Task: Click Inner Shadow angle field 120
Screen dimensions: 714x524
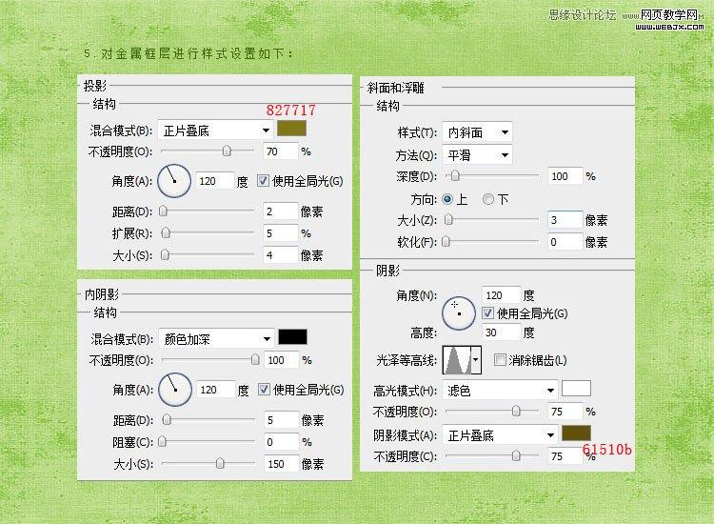Action: (216, 390)
